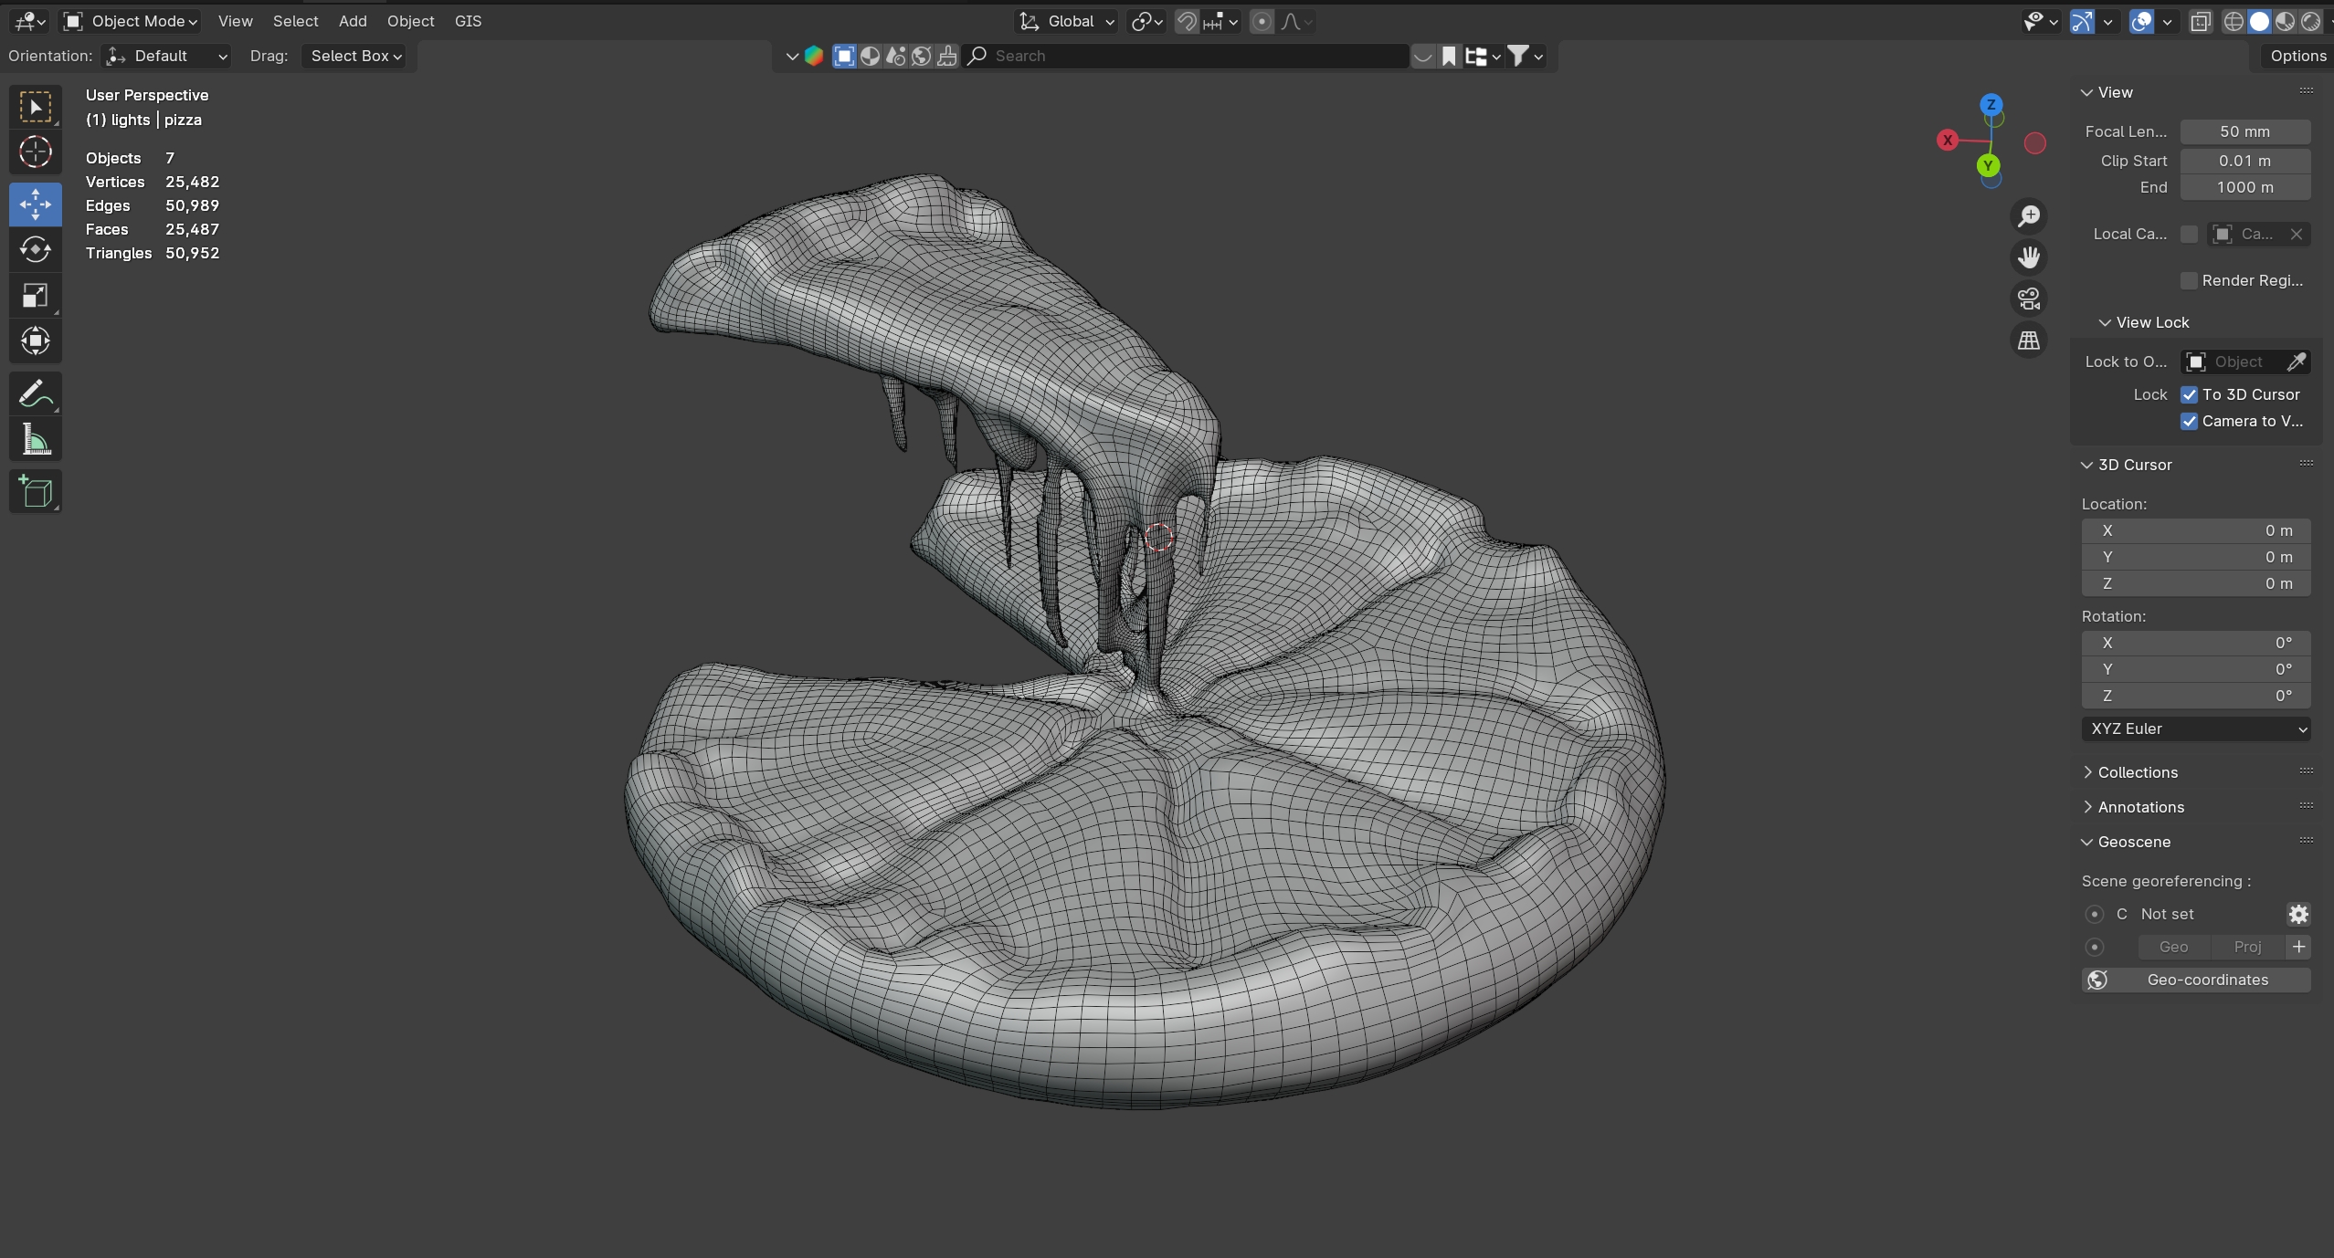Open the XYZ Euler rotation dropdown
This screenshot has height=1258, width=2334.
pos(2195,729)
